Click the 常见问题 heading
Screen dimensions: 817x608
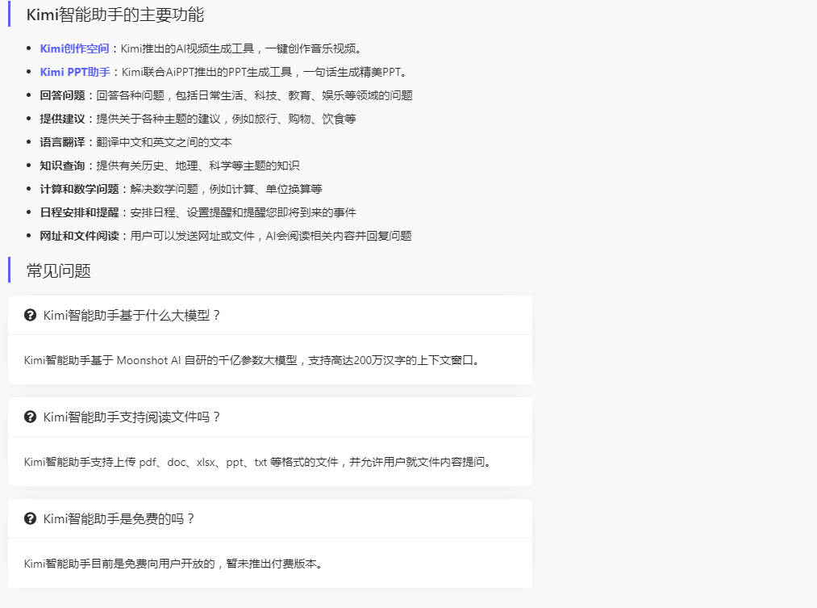click(58, 270)
